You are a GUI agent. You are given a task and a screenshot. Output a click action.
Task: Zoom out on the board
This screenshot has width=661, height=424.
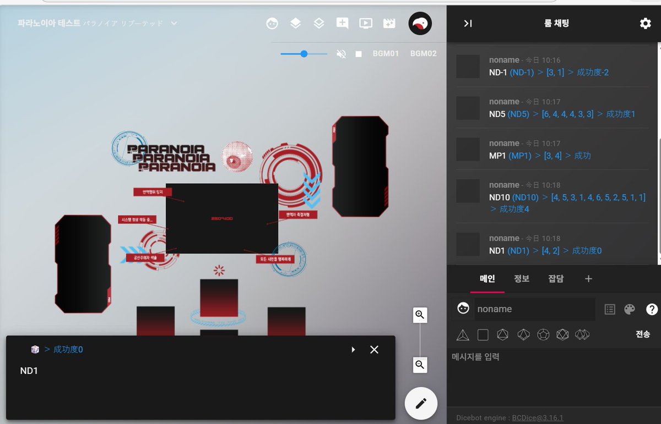(420, 365)
